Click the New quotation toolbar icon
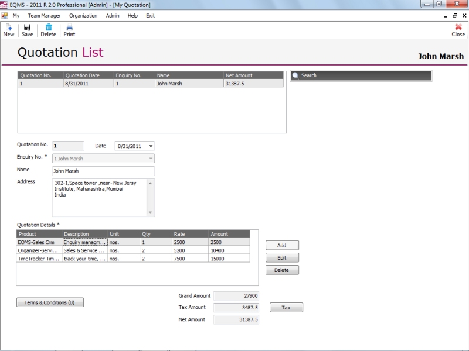This screenshot has width=469, height=351. coord(8,27)
